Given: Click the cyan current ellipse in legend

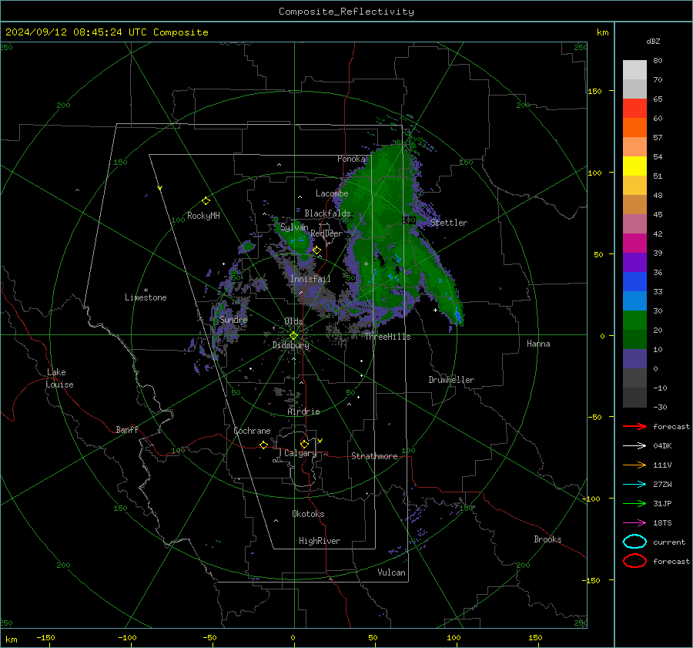Looking at the screenshot, I should [x=634, y=542].
